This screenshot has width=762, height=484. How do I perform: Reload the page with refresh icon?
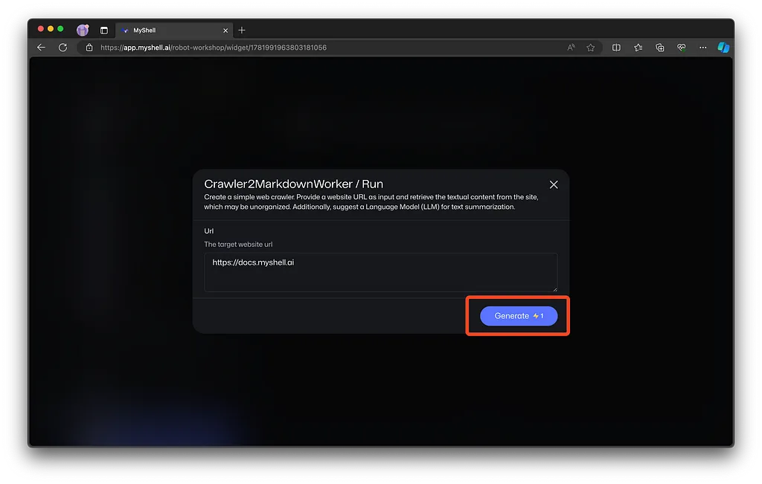(x=63, y=48)
